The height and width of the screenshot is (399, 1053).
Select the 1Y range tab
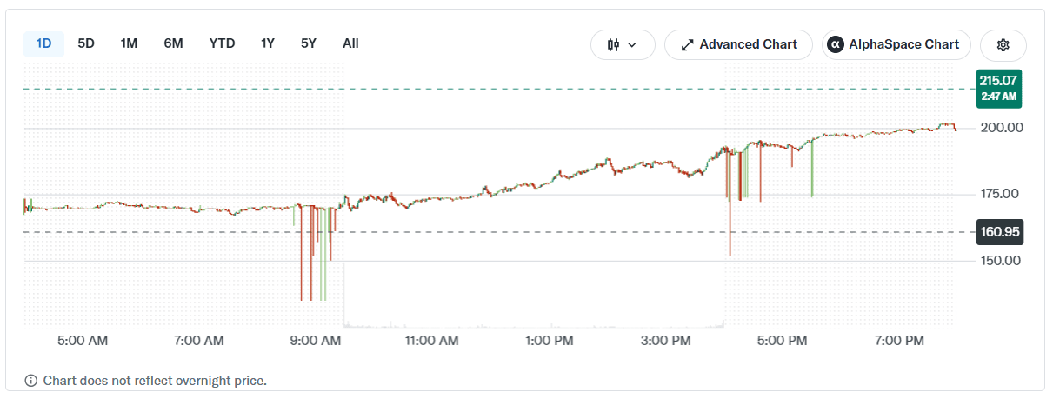click(x=268, y=43)
